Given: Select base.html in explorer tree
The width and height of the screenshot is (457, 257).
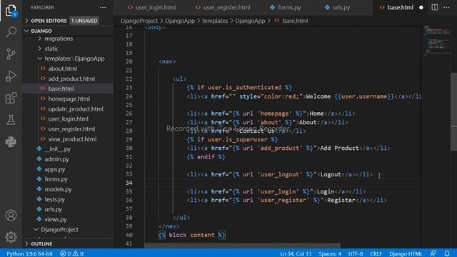Looking at the screenshot, I should pyautogui.click(x=61, y=89).
